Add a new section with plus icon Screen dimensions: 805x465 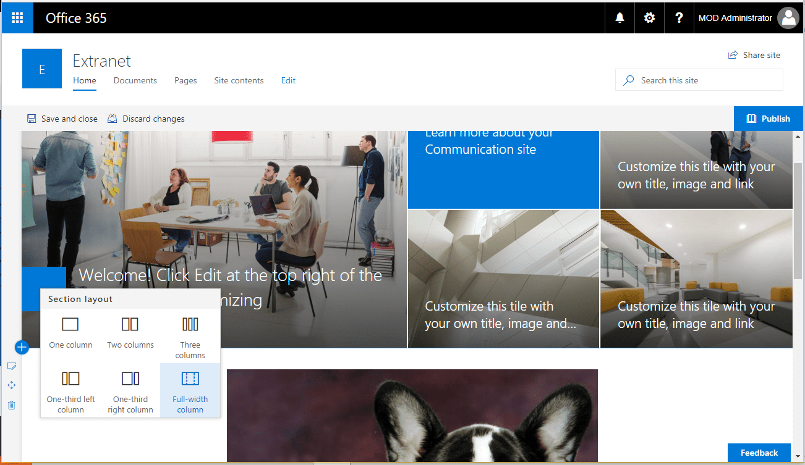(x=22, y=347)
